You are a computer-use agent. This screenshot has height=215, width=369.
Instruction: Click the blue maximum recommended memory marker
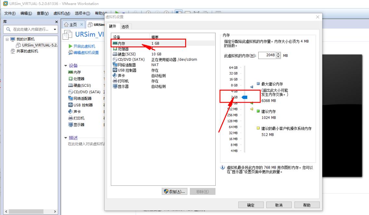click(251, 87)
